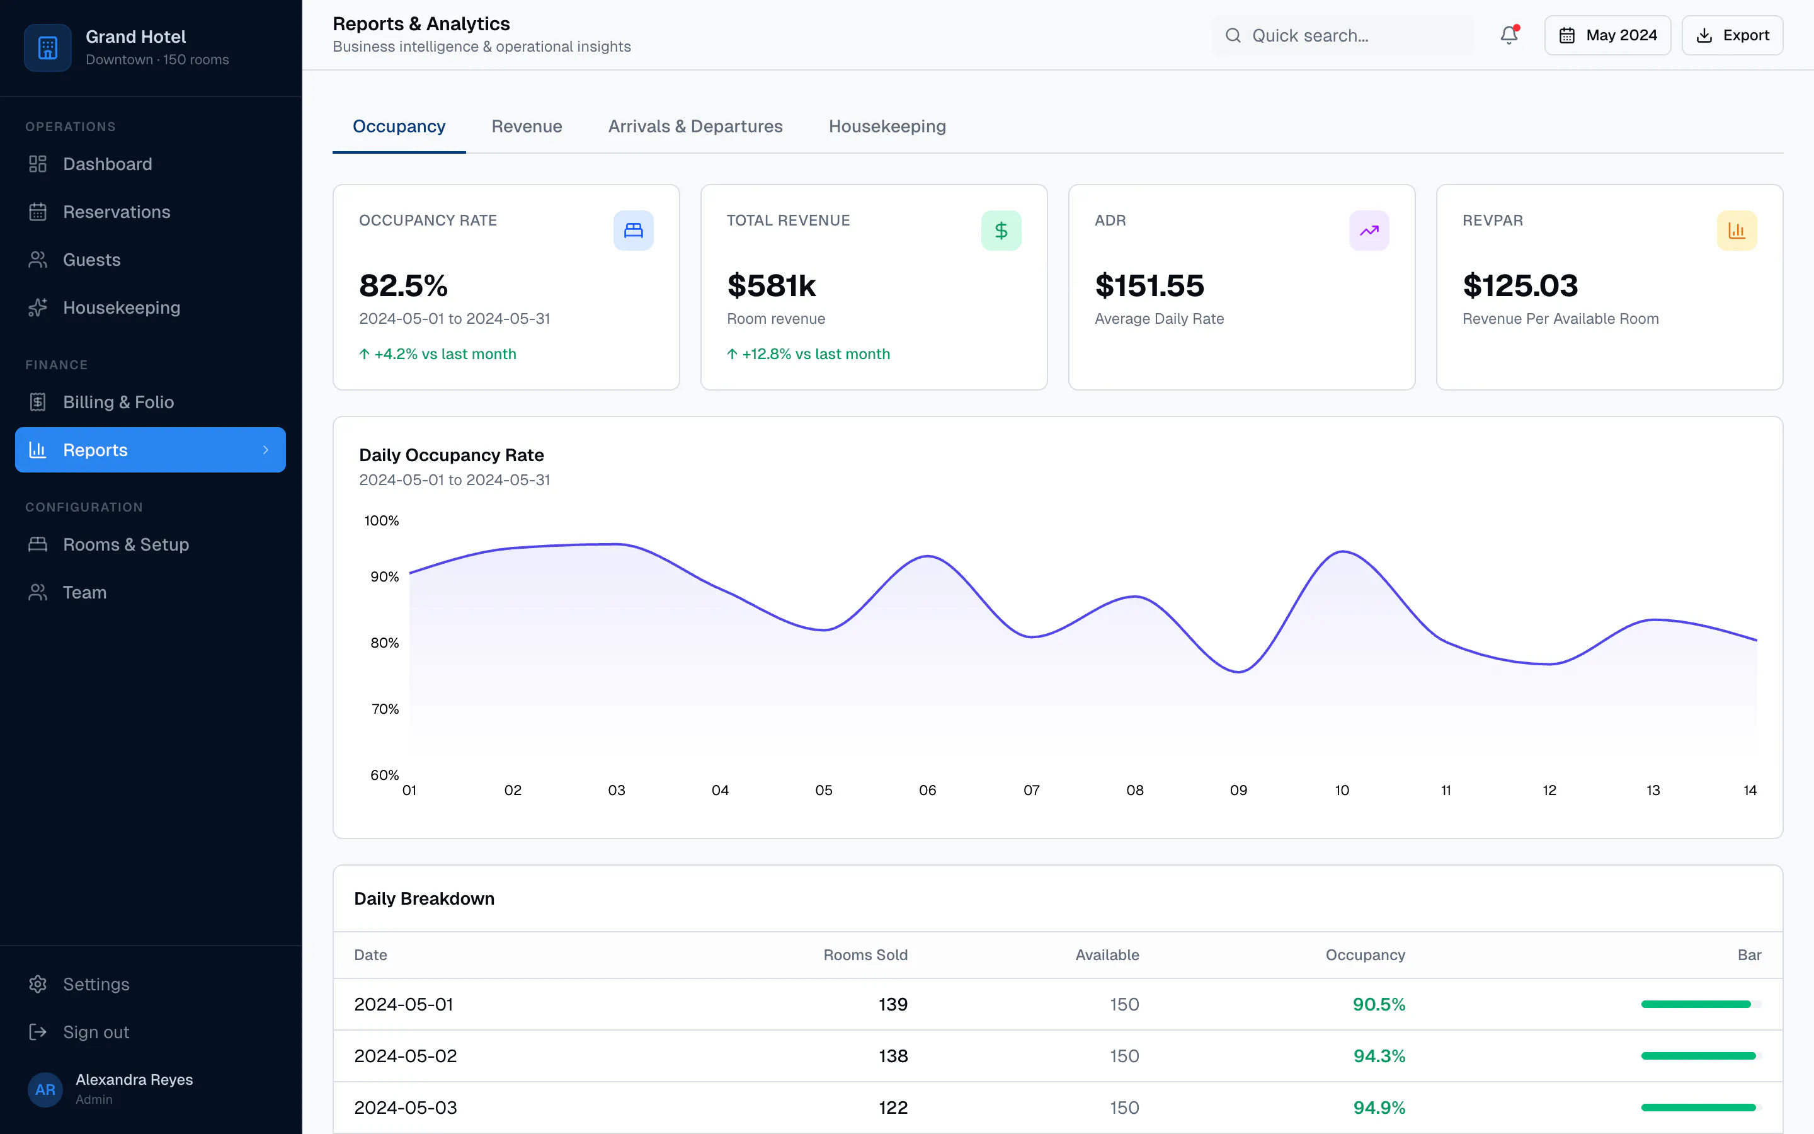Open the Team page
Screen dimensions: 1814x1134
point(150,592)
